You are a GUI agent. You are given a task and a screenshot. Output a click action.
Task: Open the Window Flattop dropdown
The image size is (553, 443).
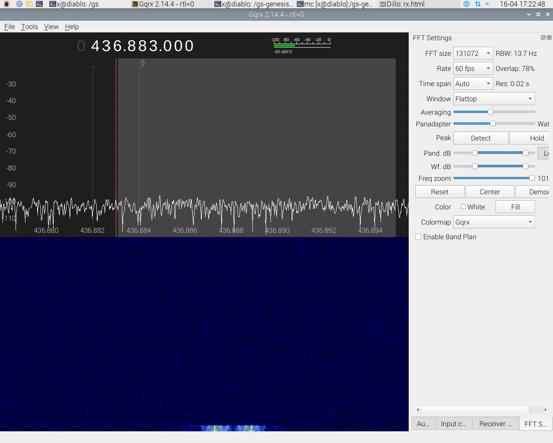pyautogui.click(x=494, y=99)
